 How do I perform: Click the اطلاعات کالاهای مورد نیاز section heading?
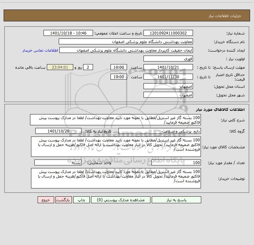coord(220,110)
